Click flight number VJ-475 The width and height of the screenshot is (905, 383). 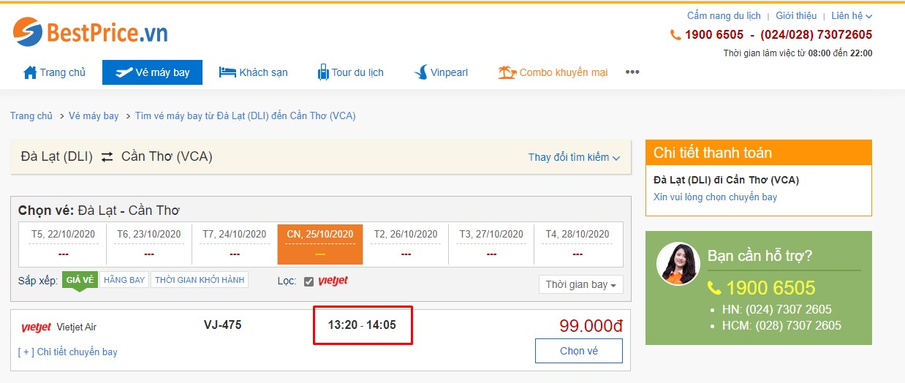coord(222,325)
